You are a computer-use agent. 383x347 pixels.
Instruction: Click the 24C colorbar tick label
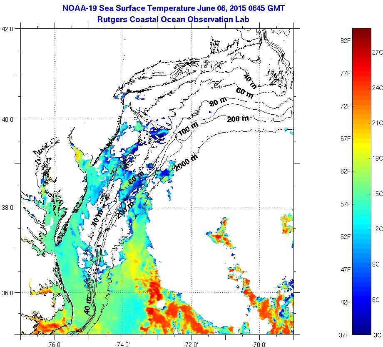[x=378, y=88]
